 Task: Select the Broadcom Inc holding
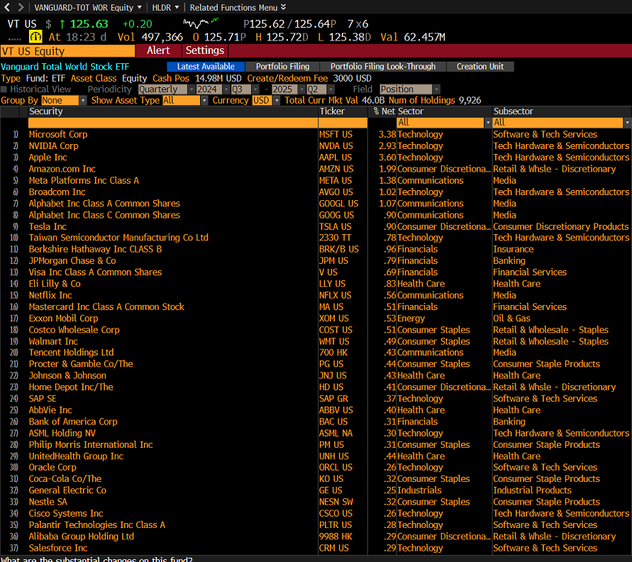(57, 192)
